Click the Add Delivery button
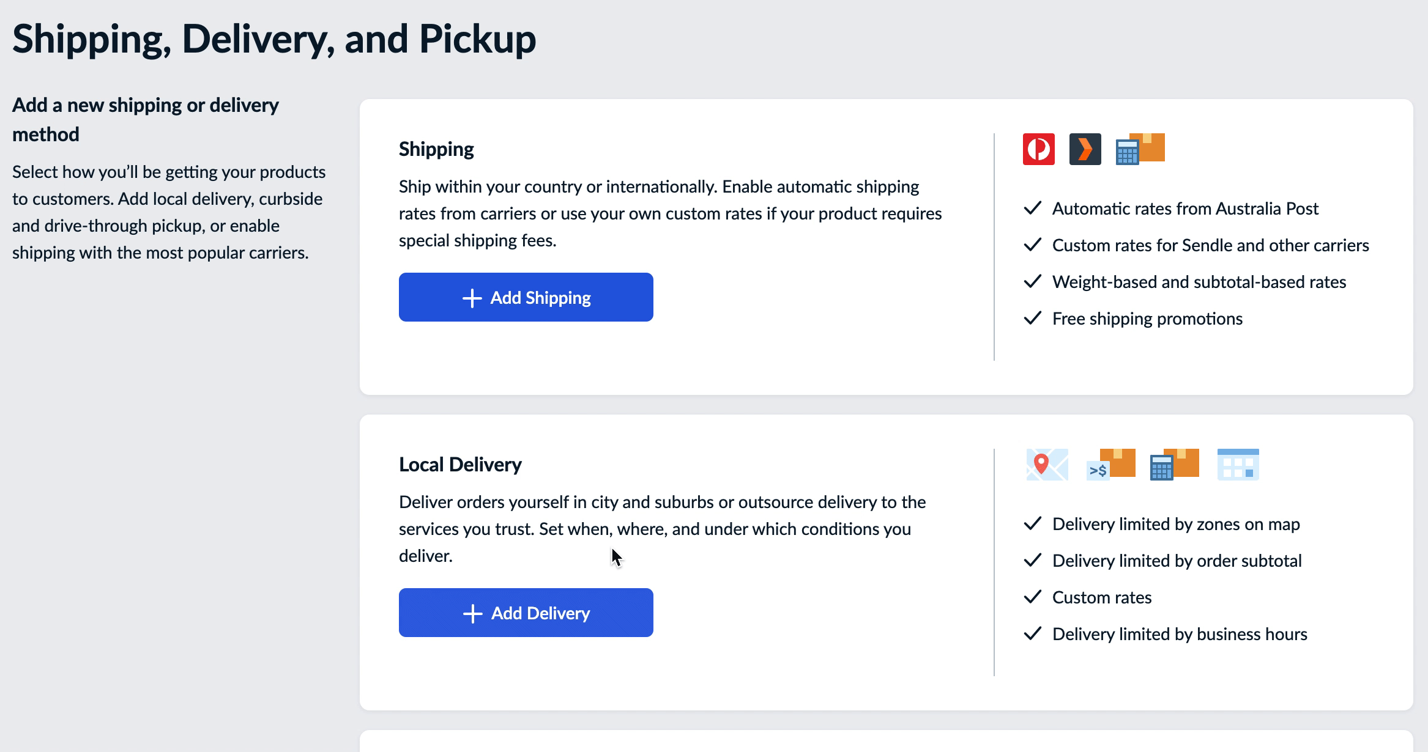1428x752 pixels. coord(526,613)
